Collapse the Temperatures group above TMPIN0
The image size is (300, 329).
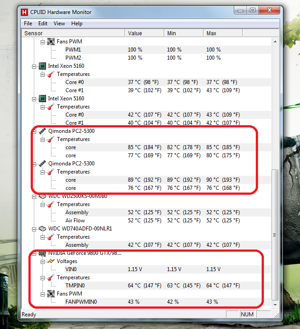[42, 278]
